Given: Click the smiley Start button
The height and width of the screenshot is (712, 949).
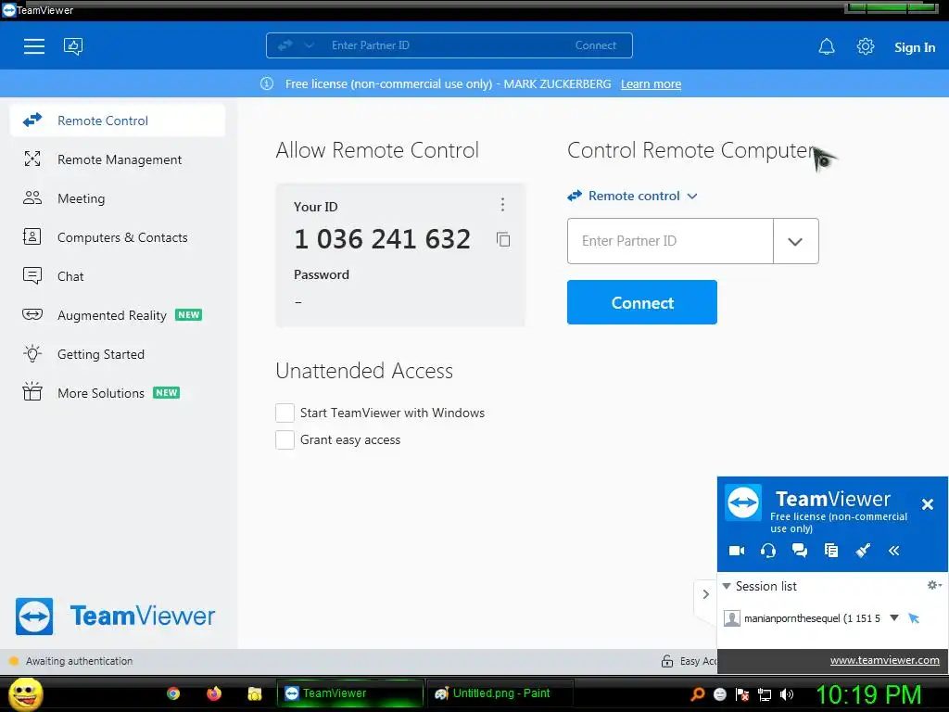Looking at the screenshot, I should (26, 693).
